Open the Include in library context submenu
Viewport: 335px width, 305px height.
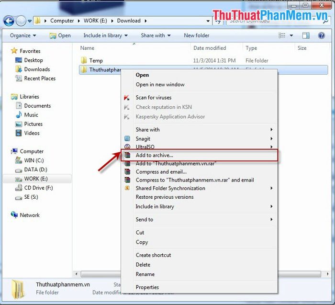click(199, 206)
